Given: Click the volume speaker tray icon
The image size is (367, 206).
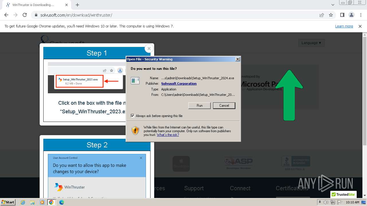Looking at the screenshot, I should pos(326,202).
